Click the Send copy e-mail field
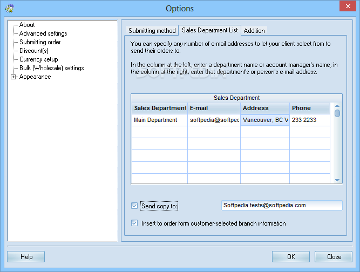Viewport: 360px width, 272px height. tap(282, 206)
